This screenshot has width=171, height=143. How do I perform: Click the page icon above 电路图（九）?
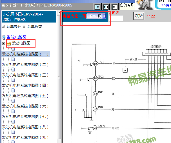point(13,132)
